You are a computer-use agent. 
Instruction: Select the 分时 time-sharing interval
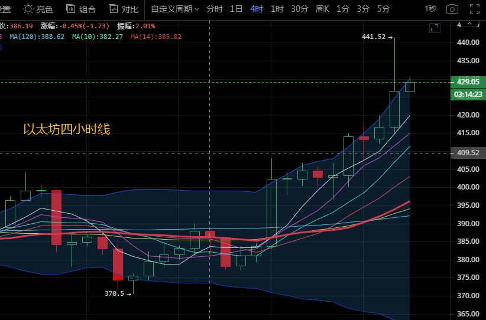(215, 9)
